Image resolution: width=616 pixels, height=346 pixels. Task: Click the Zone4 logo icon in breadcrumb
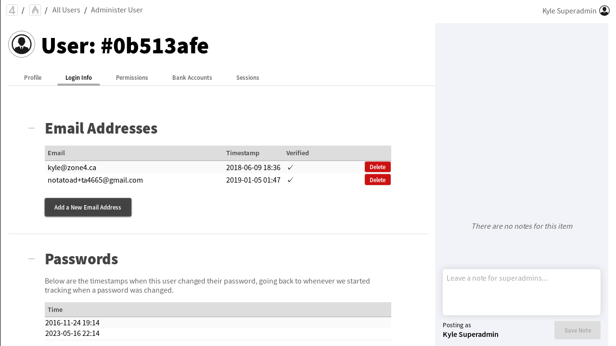pyautogui.click(x=12, y=10)
